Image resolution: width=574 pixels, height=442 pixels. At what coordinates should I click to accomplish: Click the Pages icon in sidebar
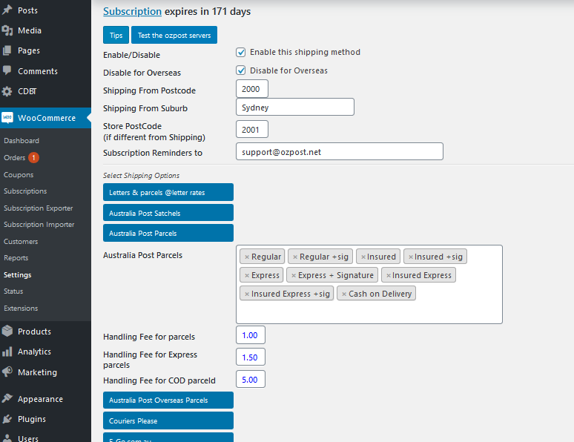click(x=7, y=50)
